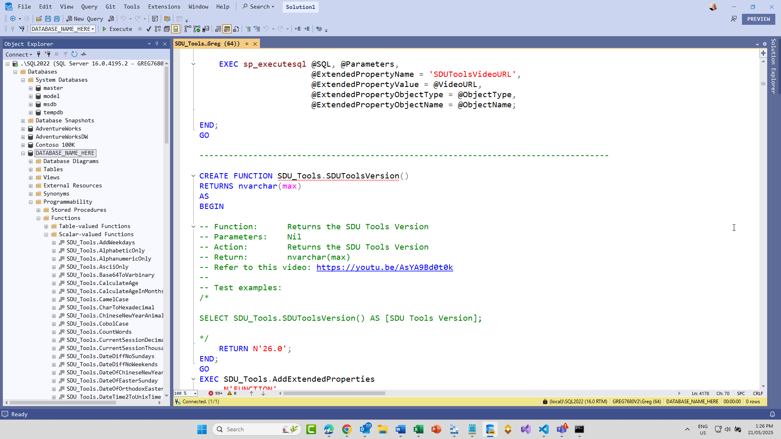Pin the Object Explorer panel

(x=157, y=43)
